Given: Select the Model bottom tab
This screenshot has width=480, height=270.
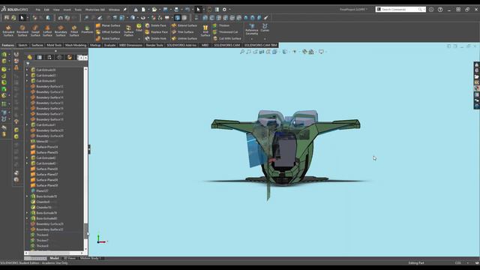Looking at the screenshot, I should pos(54,258).
